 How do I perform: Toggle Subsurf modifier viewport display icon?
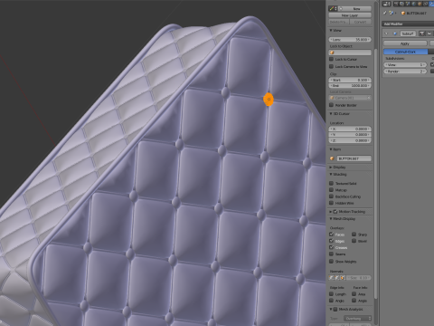[429, 34]
